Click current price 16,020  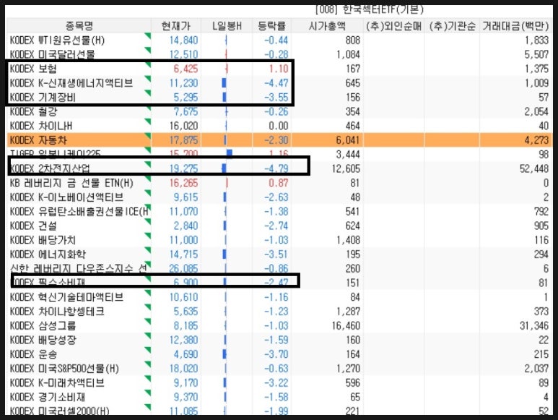point(183,126)
